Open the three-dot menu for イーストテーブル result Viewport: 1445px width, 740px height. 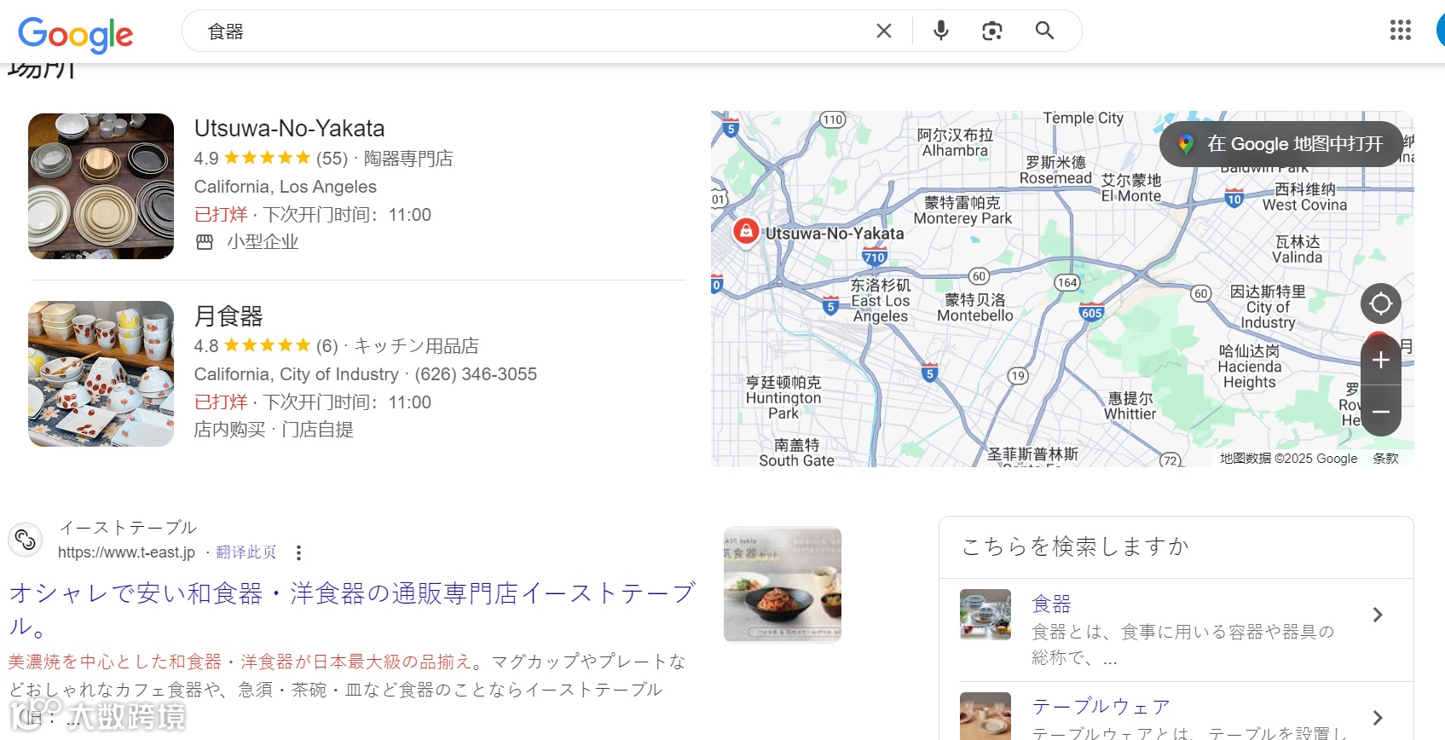298,552
